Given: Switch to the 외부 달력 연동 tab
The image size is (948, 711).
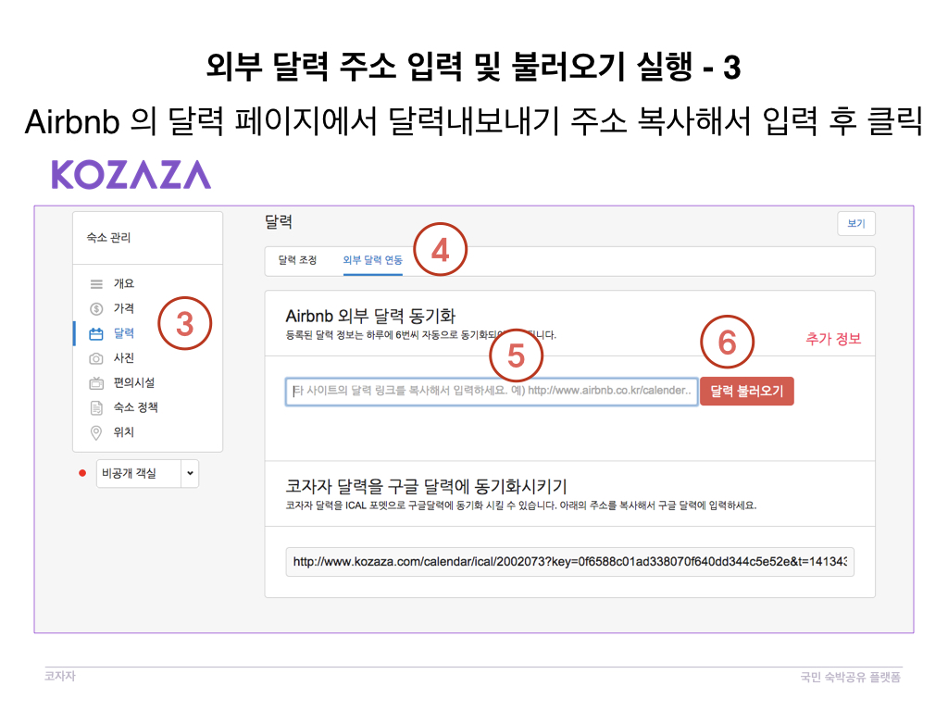Looking at the screenshot, I should [372, 260].
